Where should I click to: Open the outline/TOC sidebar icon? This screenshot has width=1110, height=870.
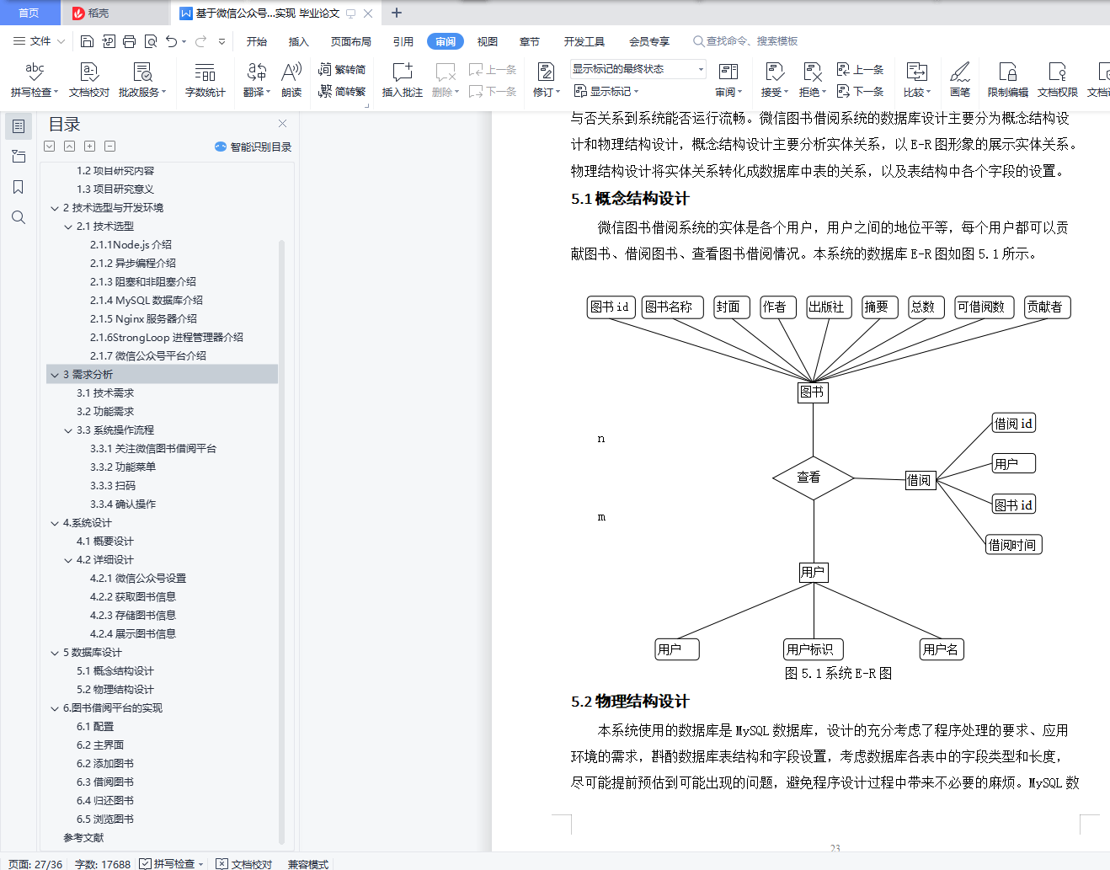(x=19, y=126)
